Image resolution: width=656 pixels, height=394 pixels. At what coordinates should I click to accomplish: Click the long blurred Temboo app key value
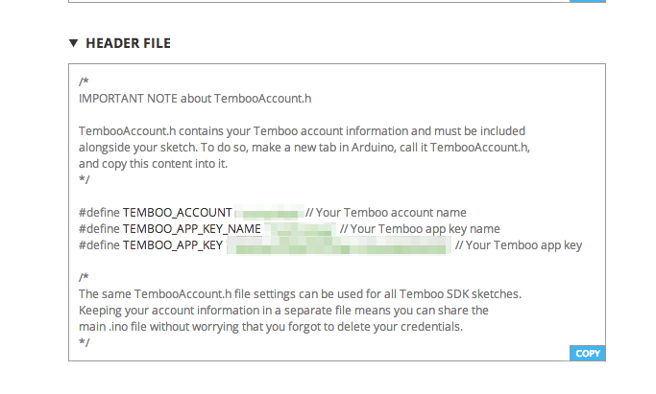click(x=338, y=245)
